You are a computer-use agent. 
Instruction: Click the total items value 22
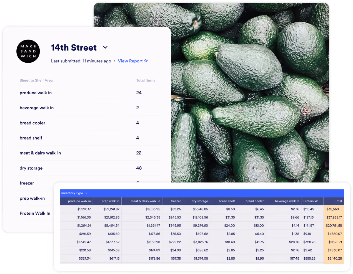[139, 153]
